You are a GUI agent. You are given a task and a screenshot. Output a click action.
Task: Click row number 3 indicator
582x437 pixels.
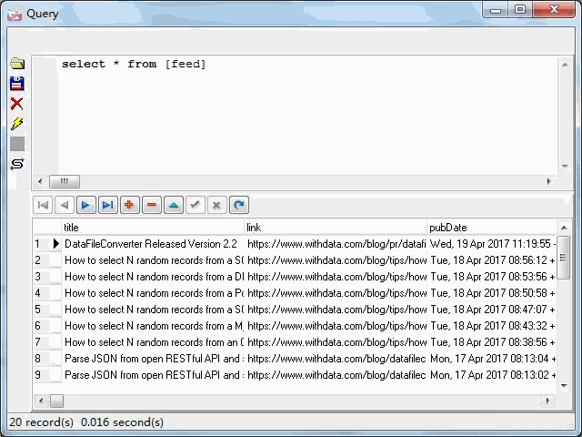tap(38, 277)
